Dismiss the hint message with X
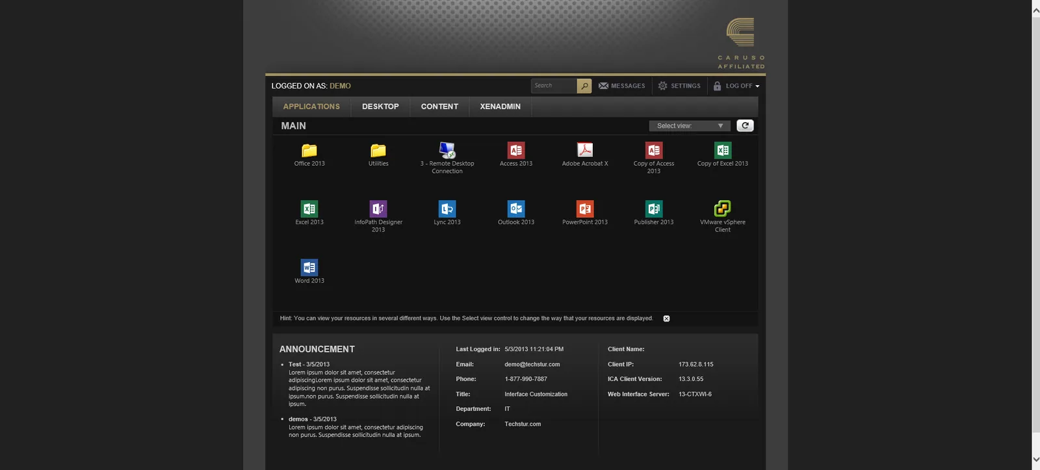Image resolution: width=1040 pixels, height=470 pixels. coord(666,319)
